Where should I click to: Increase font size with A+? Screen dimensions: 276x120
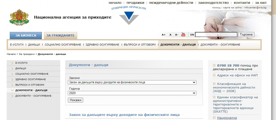click(x=164, y=35)
